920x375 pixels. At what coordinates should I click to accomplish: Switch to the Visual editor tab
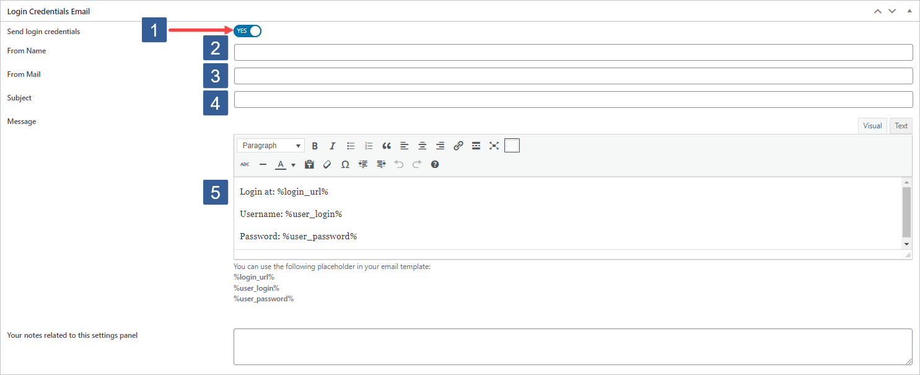point(872,125)
